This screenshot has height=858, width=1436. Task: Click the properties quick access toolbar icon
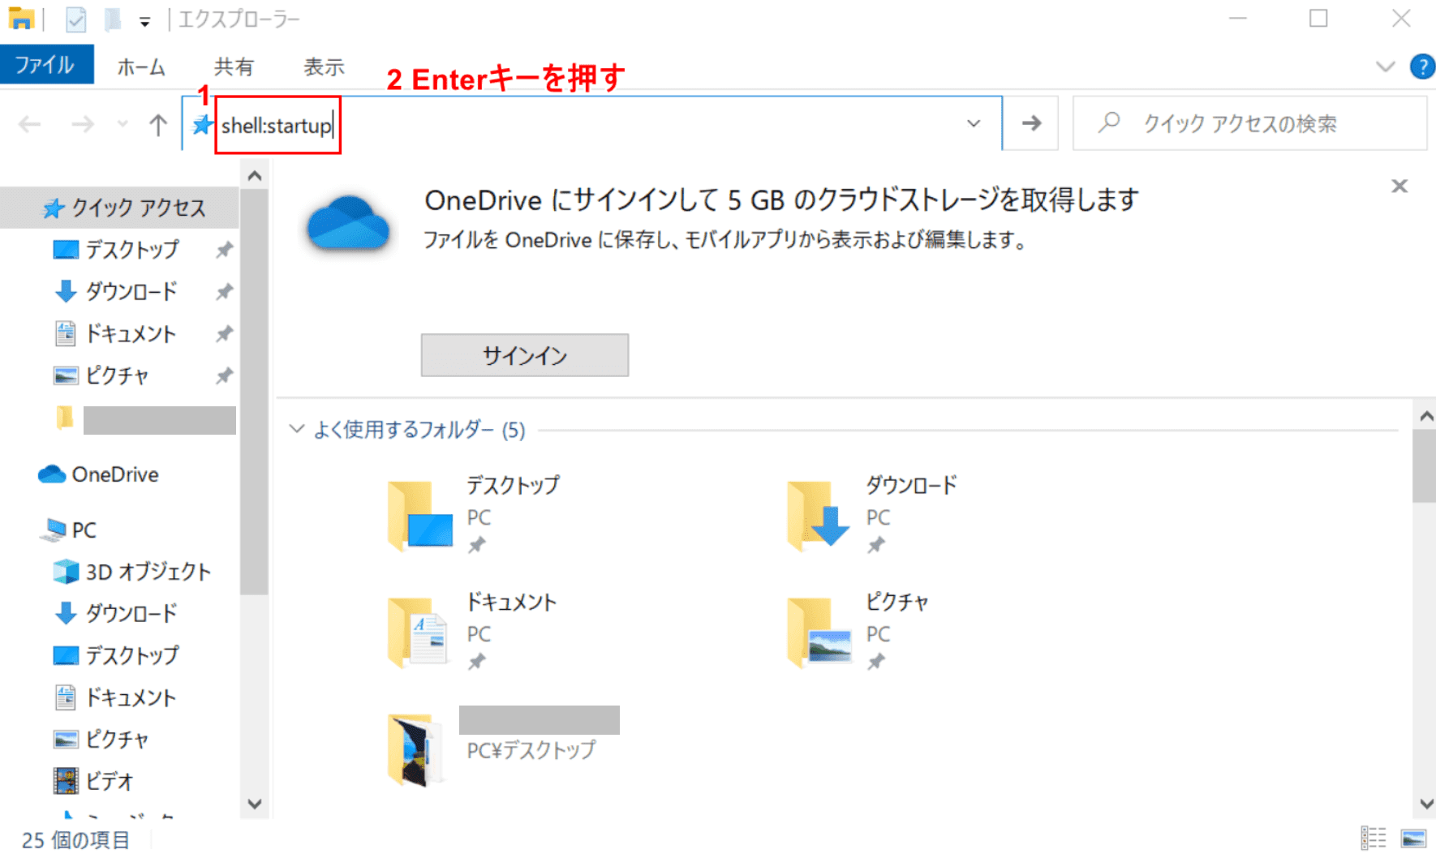click(75, 19)
